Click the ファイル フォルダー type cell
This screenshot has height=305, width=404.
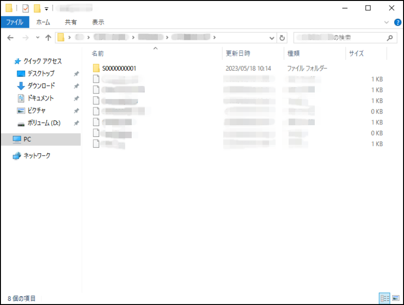click(307, 68)
